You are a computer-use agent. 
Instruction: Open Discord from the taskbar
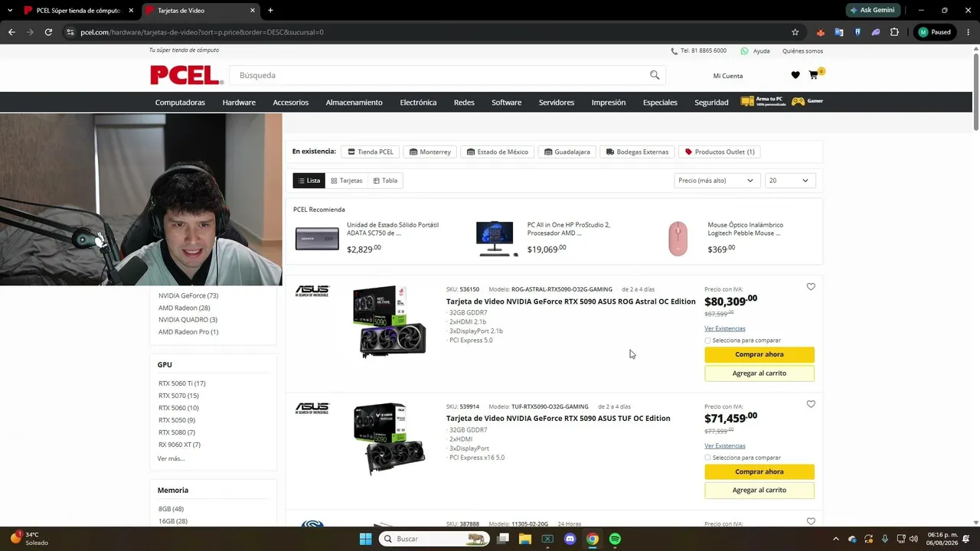pos(570,539)
